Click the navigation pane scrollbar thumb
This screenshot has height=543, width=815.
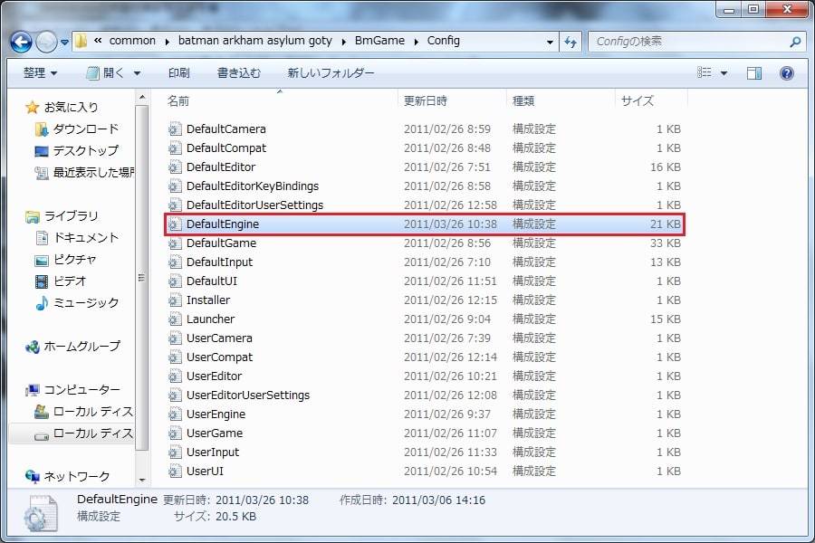tap(141, 278)
